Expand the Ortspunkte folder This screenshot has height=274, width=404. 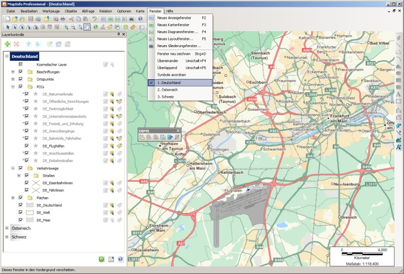pos(13,79)
